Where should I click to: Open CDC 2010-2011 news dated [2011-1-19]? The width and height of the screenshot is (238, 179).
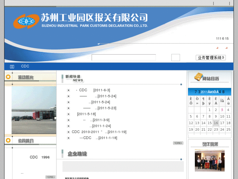click(99, 132)
